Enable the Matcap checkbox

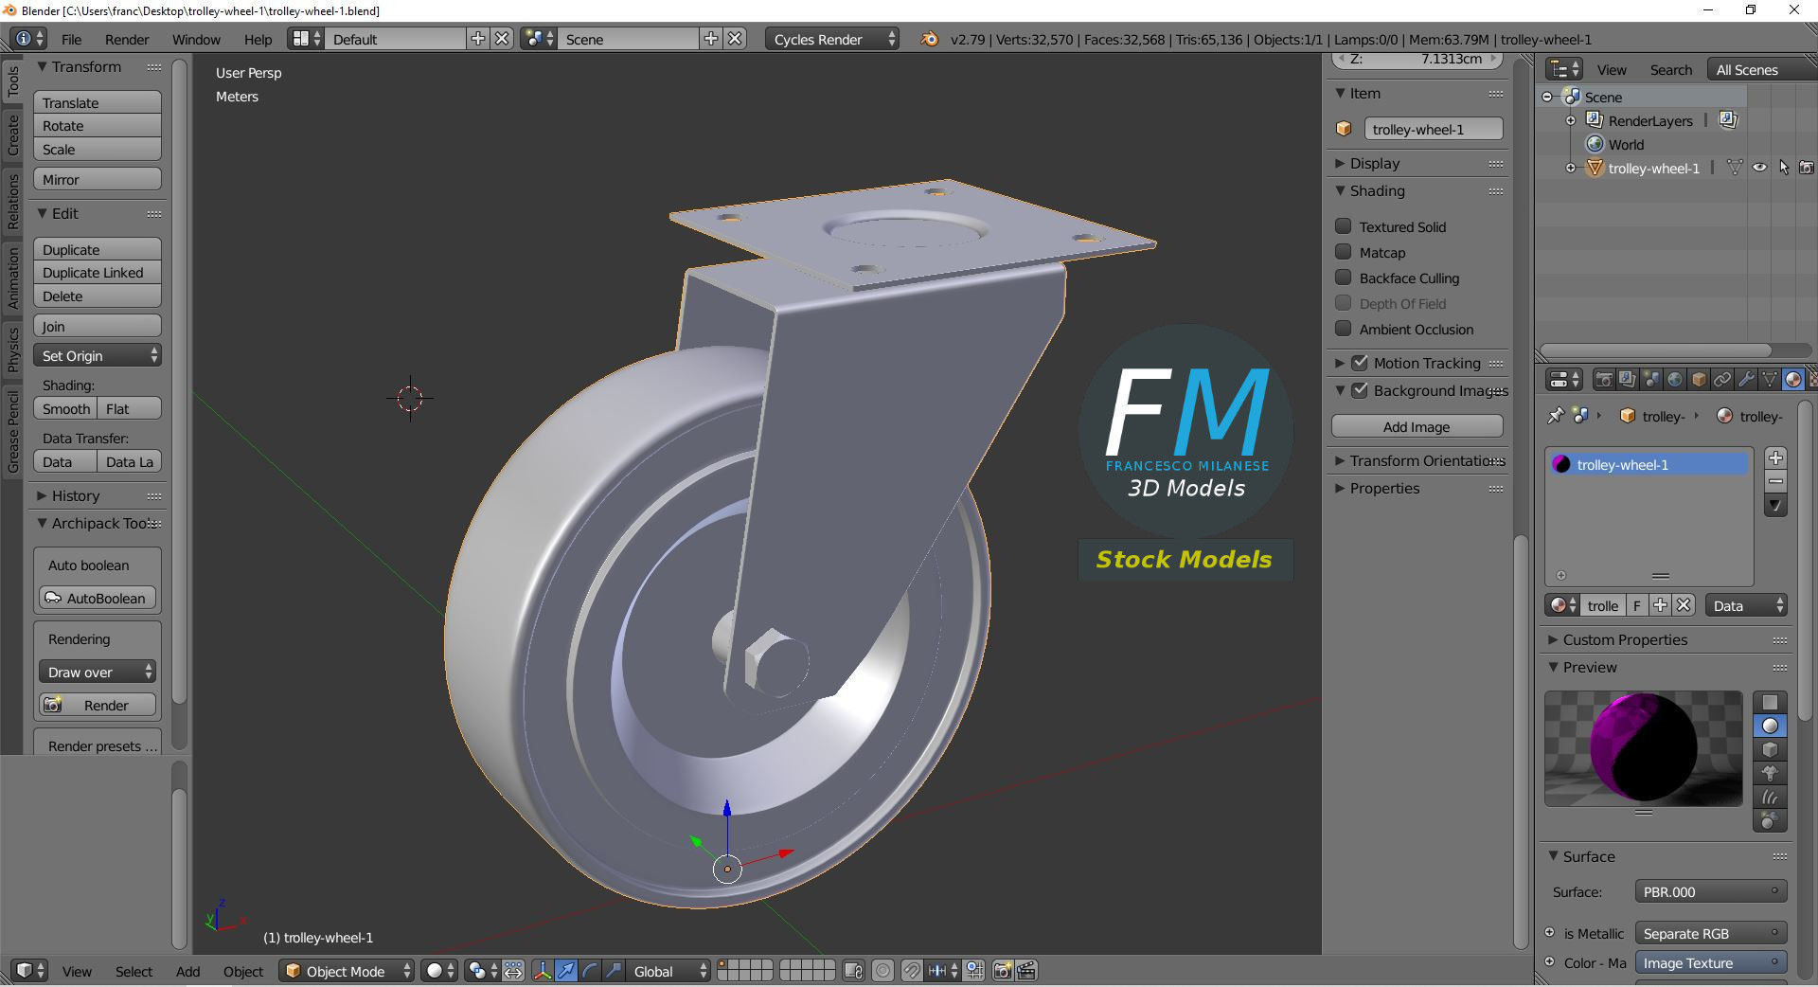click(x=1343, y=252)
